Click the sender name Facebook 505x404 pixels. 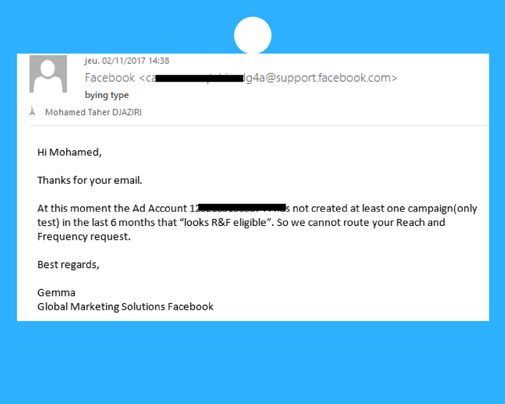coord(110,78)
